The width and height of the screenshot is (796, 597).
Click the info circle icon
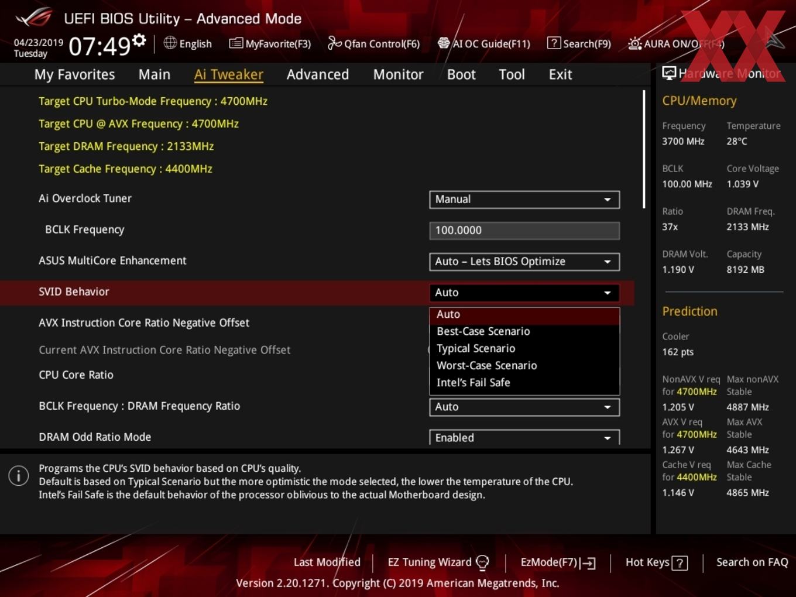(19, 476)
